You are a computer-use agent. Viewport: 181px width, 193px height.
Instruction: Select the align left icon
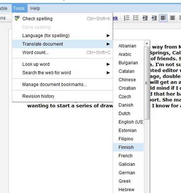(x=163, y=18)
